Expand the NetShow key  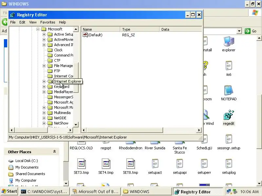tap(44, 123)
